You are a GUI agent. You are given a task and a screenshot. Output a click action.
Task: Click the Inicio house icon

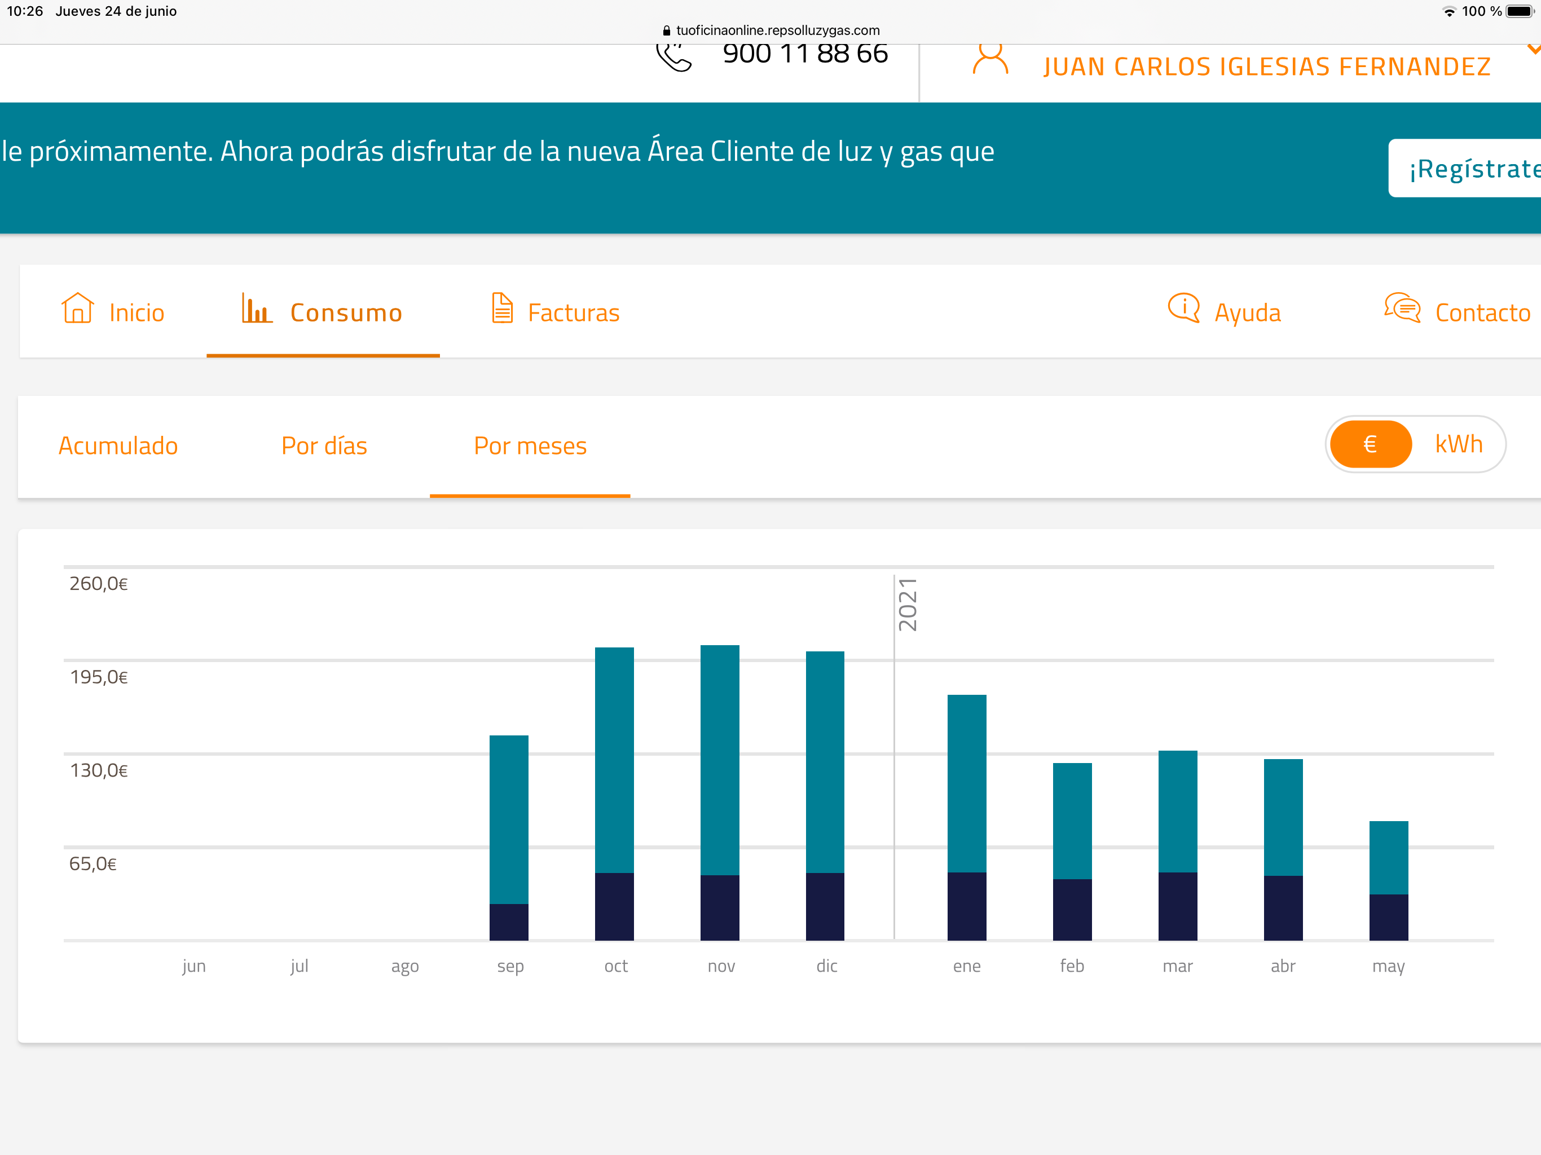77,308
